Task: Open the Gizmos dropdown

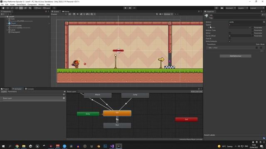Action: [x=168, y=14]
